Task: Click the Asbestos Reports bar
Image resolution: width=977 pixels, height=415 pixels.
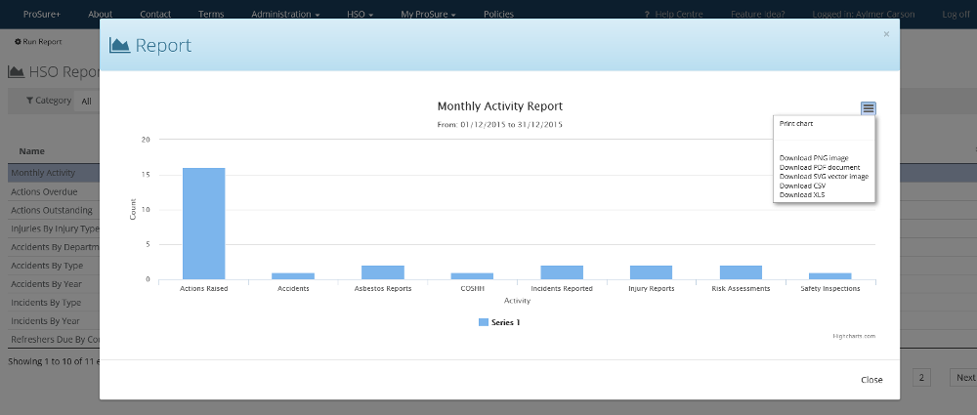Action: (383, 272)
